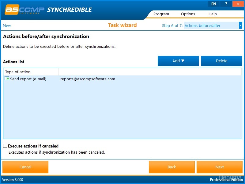Open the Help menu
245x184 pixels.
(213, 14)
